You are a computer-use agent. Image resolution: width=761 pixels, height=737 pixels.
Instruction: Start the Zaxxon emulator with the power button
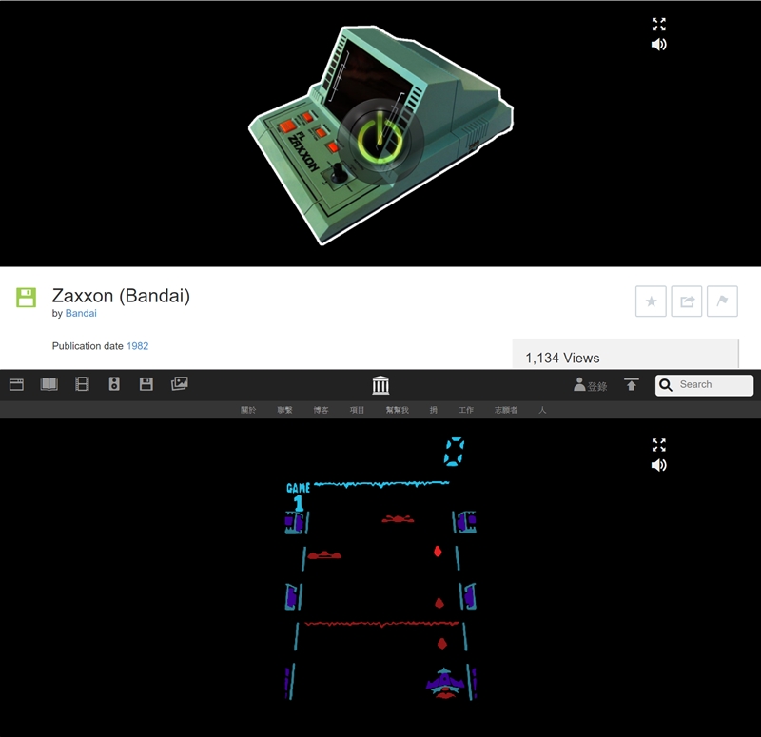[x=380, y=140]
